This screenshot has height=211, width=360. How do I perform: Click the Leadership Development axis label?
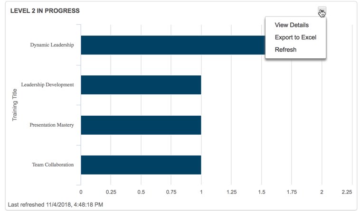coord(47,85)
